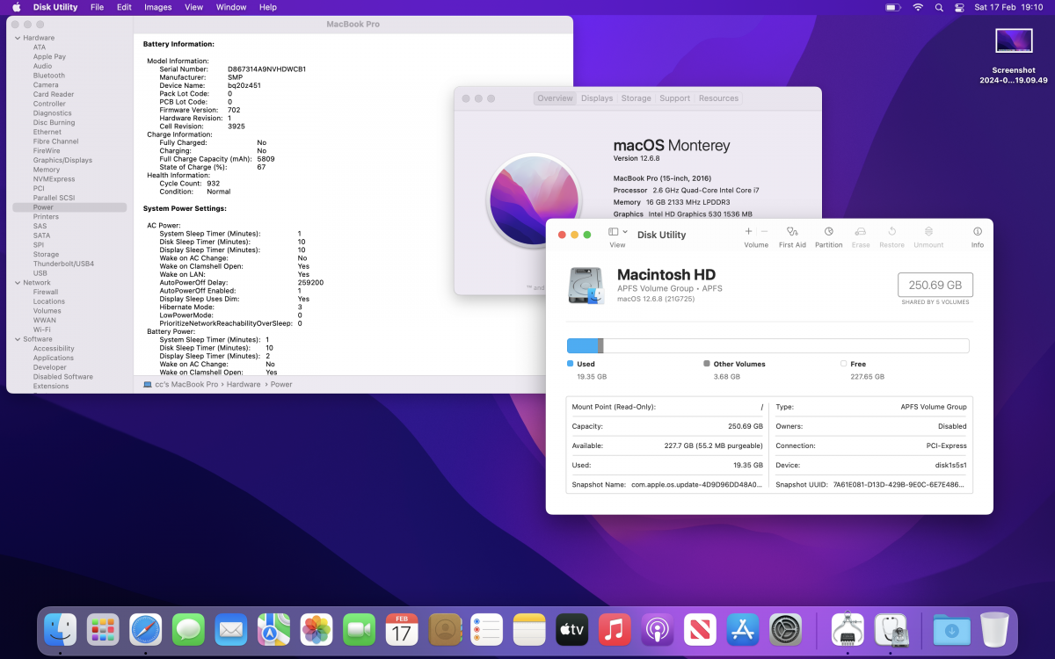Collapse the Software section in System Information
This screenshot has width=1055, height=659.
(17, 339)
